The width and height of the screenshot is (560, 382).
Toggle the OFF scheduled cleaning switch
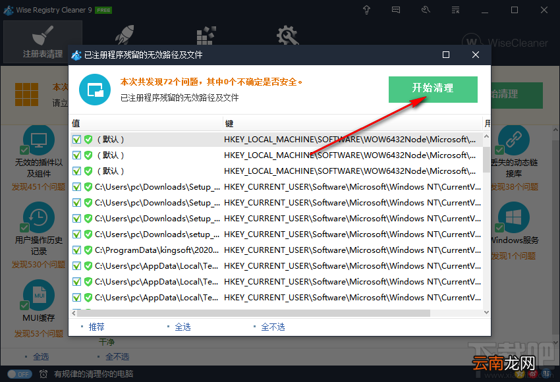[x=20, y=374]
